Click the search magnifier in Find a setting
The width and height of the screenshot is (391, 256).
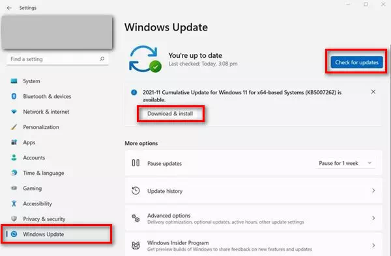pos(102,59)
